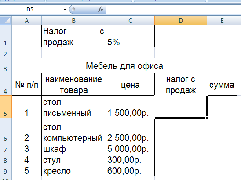This screenshot has height=180, width=241.
Task: Click the '600,00р.' price cell
Action: (x=130, y=170)
